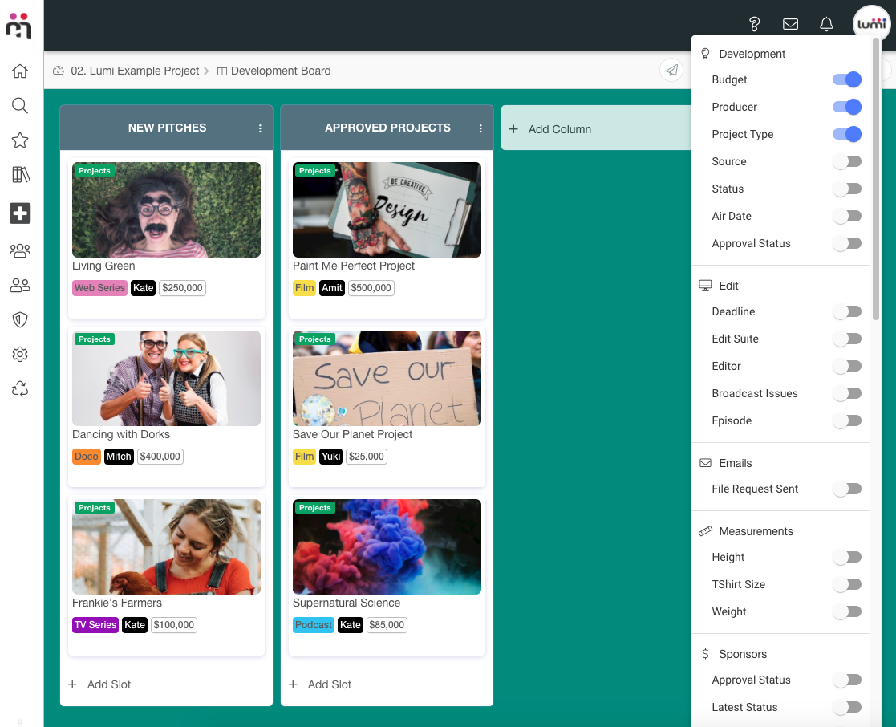Click Add Slot under New Pitches
Viewport: 896px width, 727px height.
coord(108,684)
